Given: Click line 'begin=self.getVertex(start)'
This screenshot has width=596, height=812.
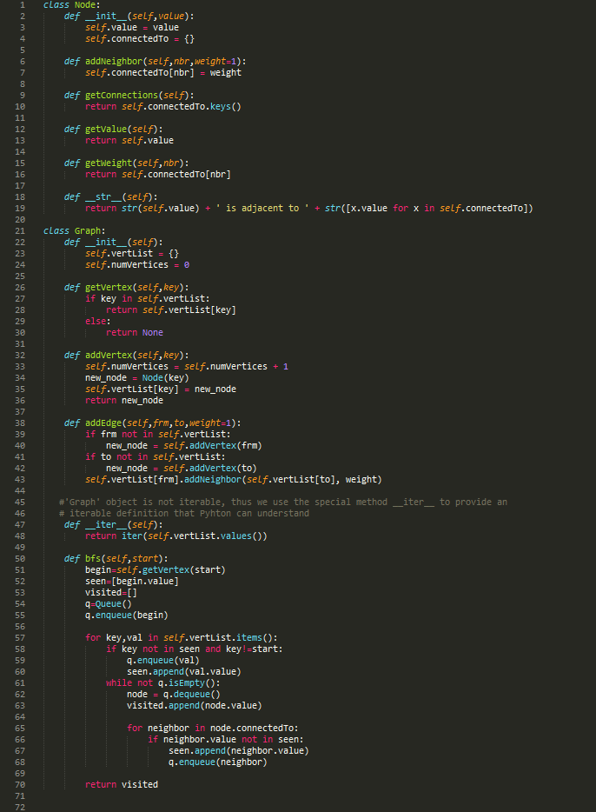Looking at the screenshot, I should click(x=156, y=570).
